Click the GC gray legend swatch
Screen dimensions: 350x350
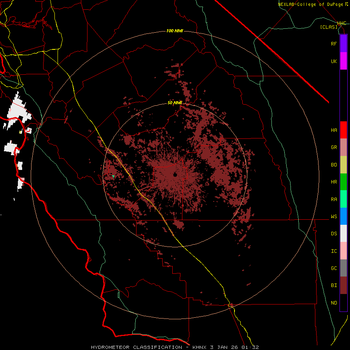[x=343, y=268]
